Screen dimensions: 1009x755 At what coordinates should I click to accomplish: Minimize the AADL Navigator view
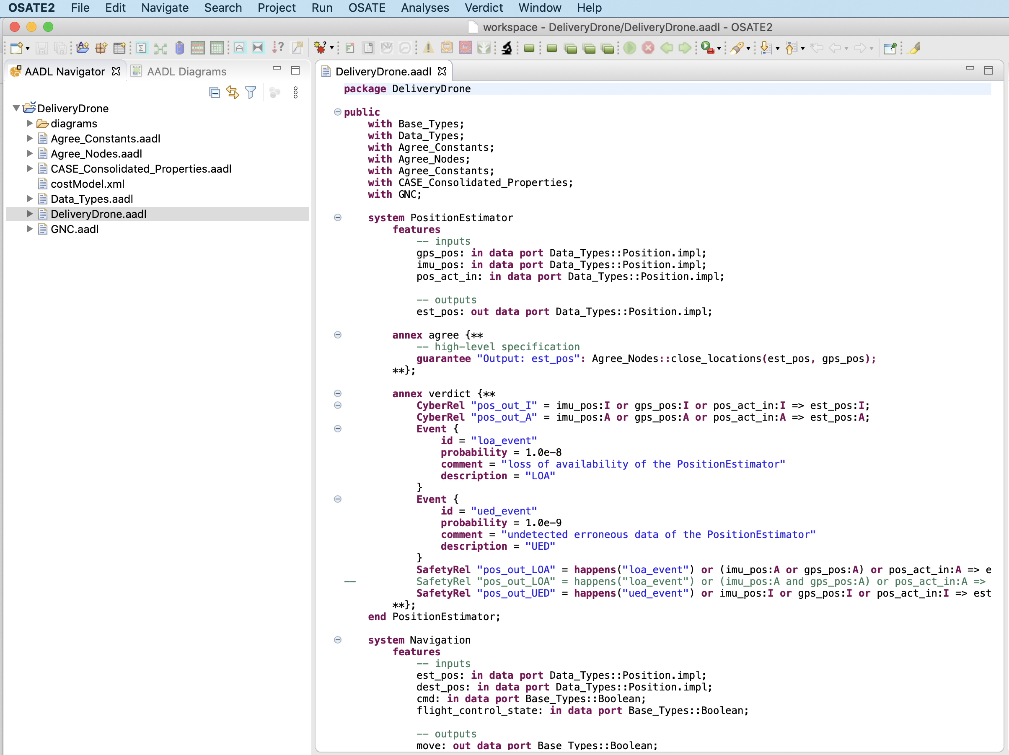(277, 68)
